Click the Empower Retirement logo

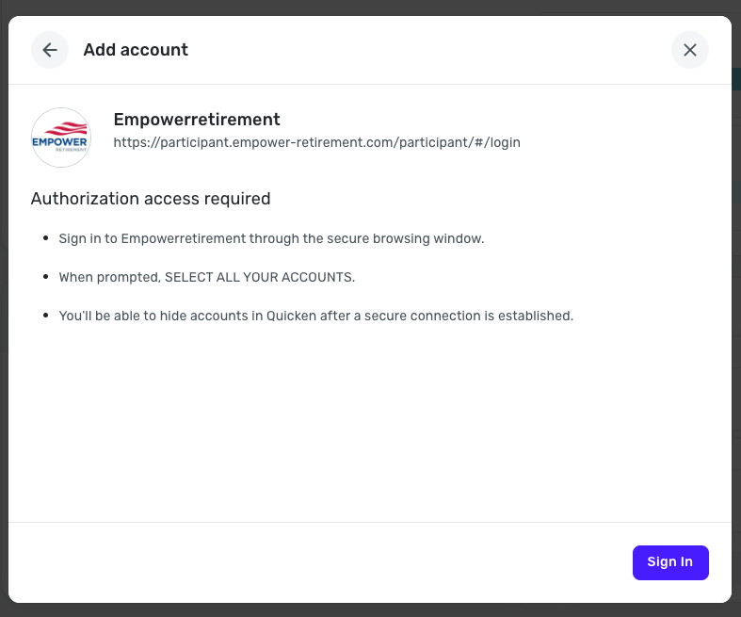pyautogui.click(x=61, y=138)
